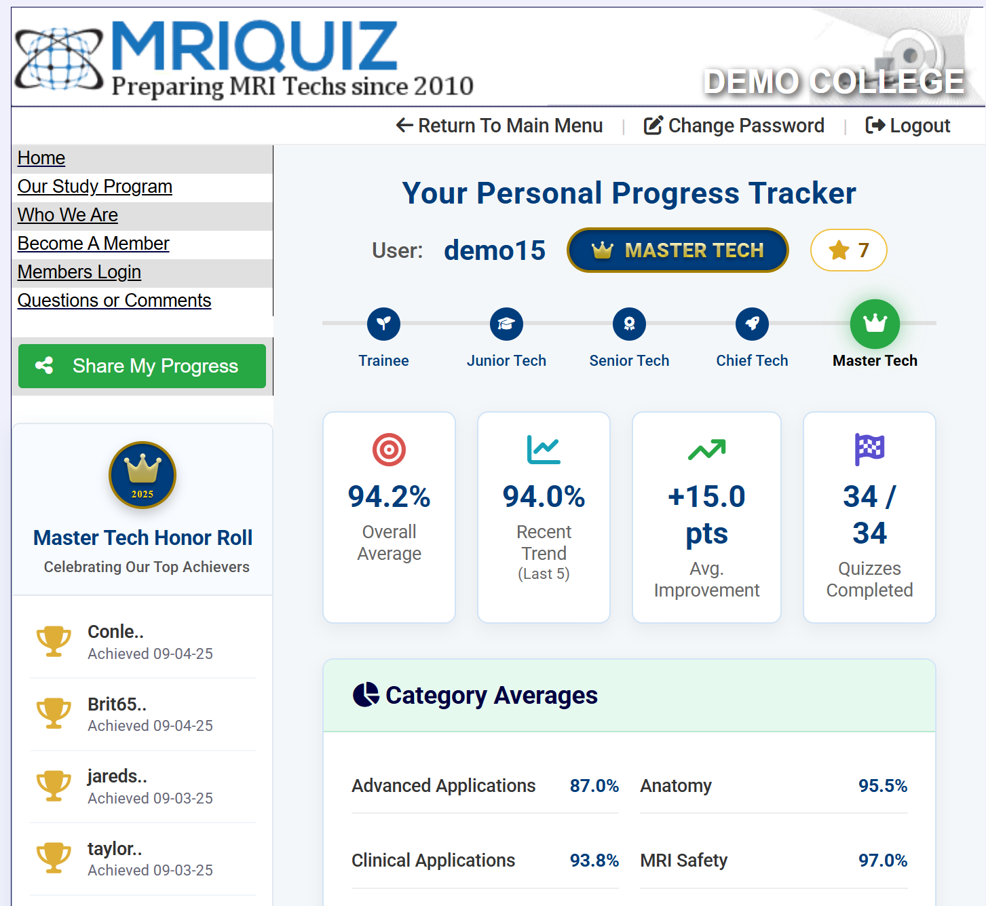This screenshot has width=986, height=906.
Task: Click the Avg. Improvement green arrow icon
Action: (x=706, y=449)
